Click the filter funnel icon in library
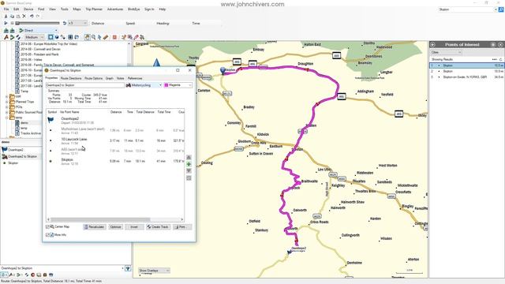The image size is (505, 284). pos(128,268)
